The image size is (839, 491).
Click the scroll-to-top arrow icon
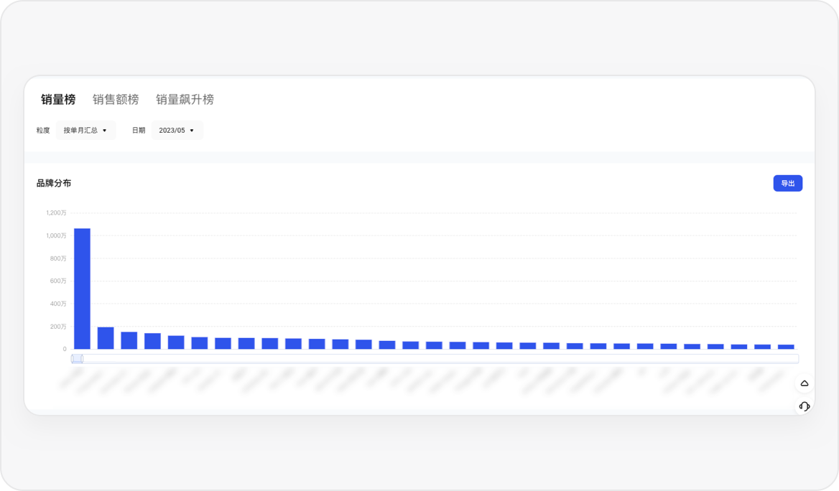[x=805, y=383]
